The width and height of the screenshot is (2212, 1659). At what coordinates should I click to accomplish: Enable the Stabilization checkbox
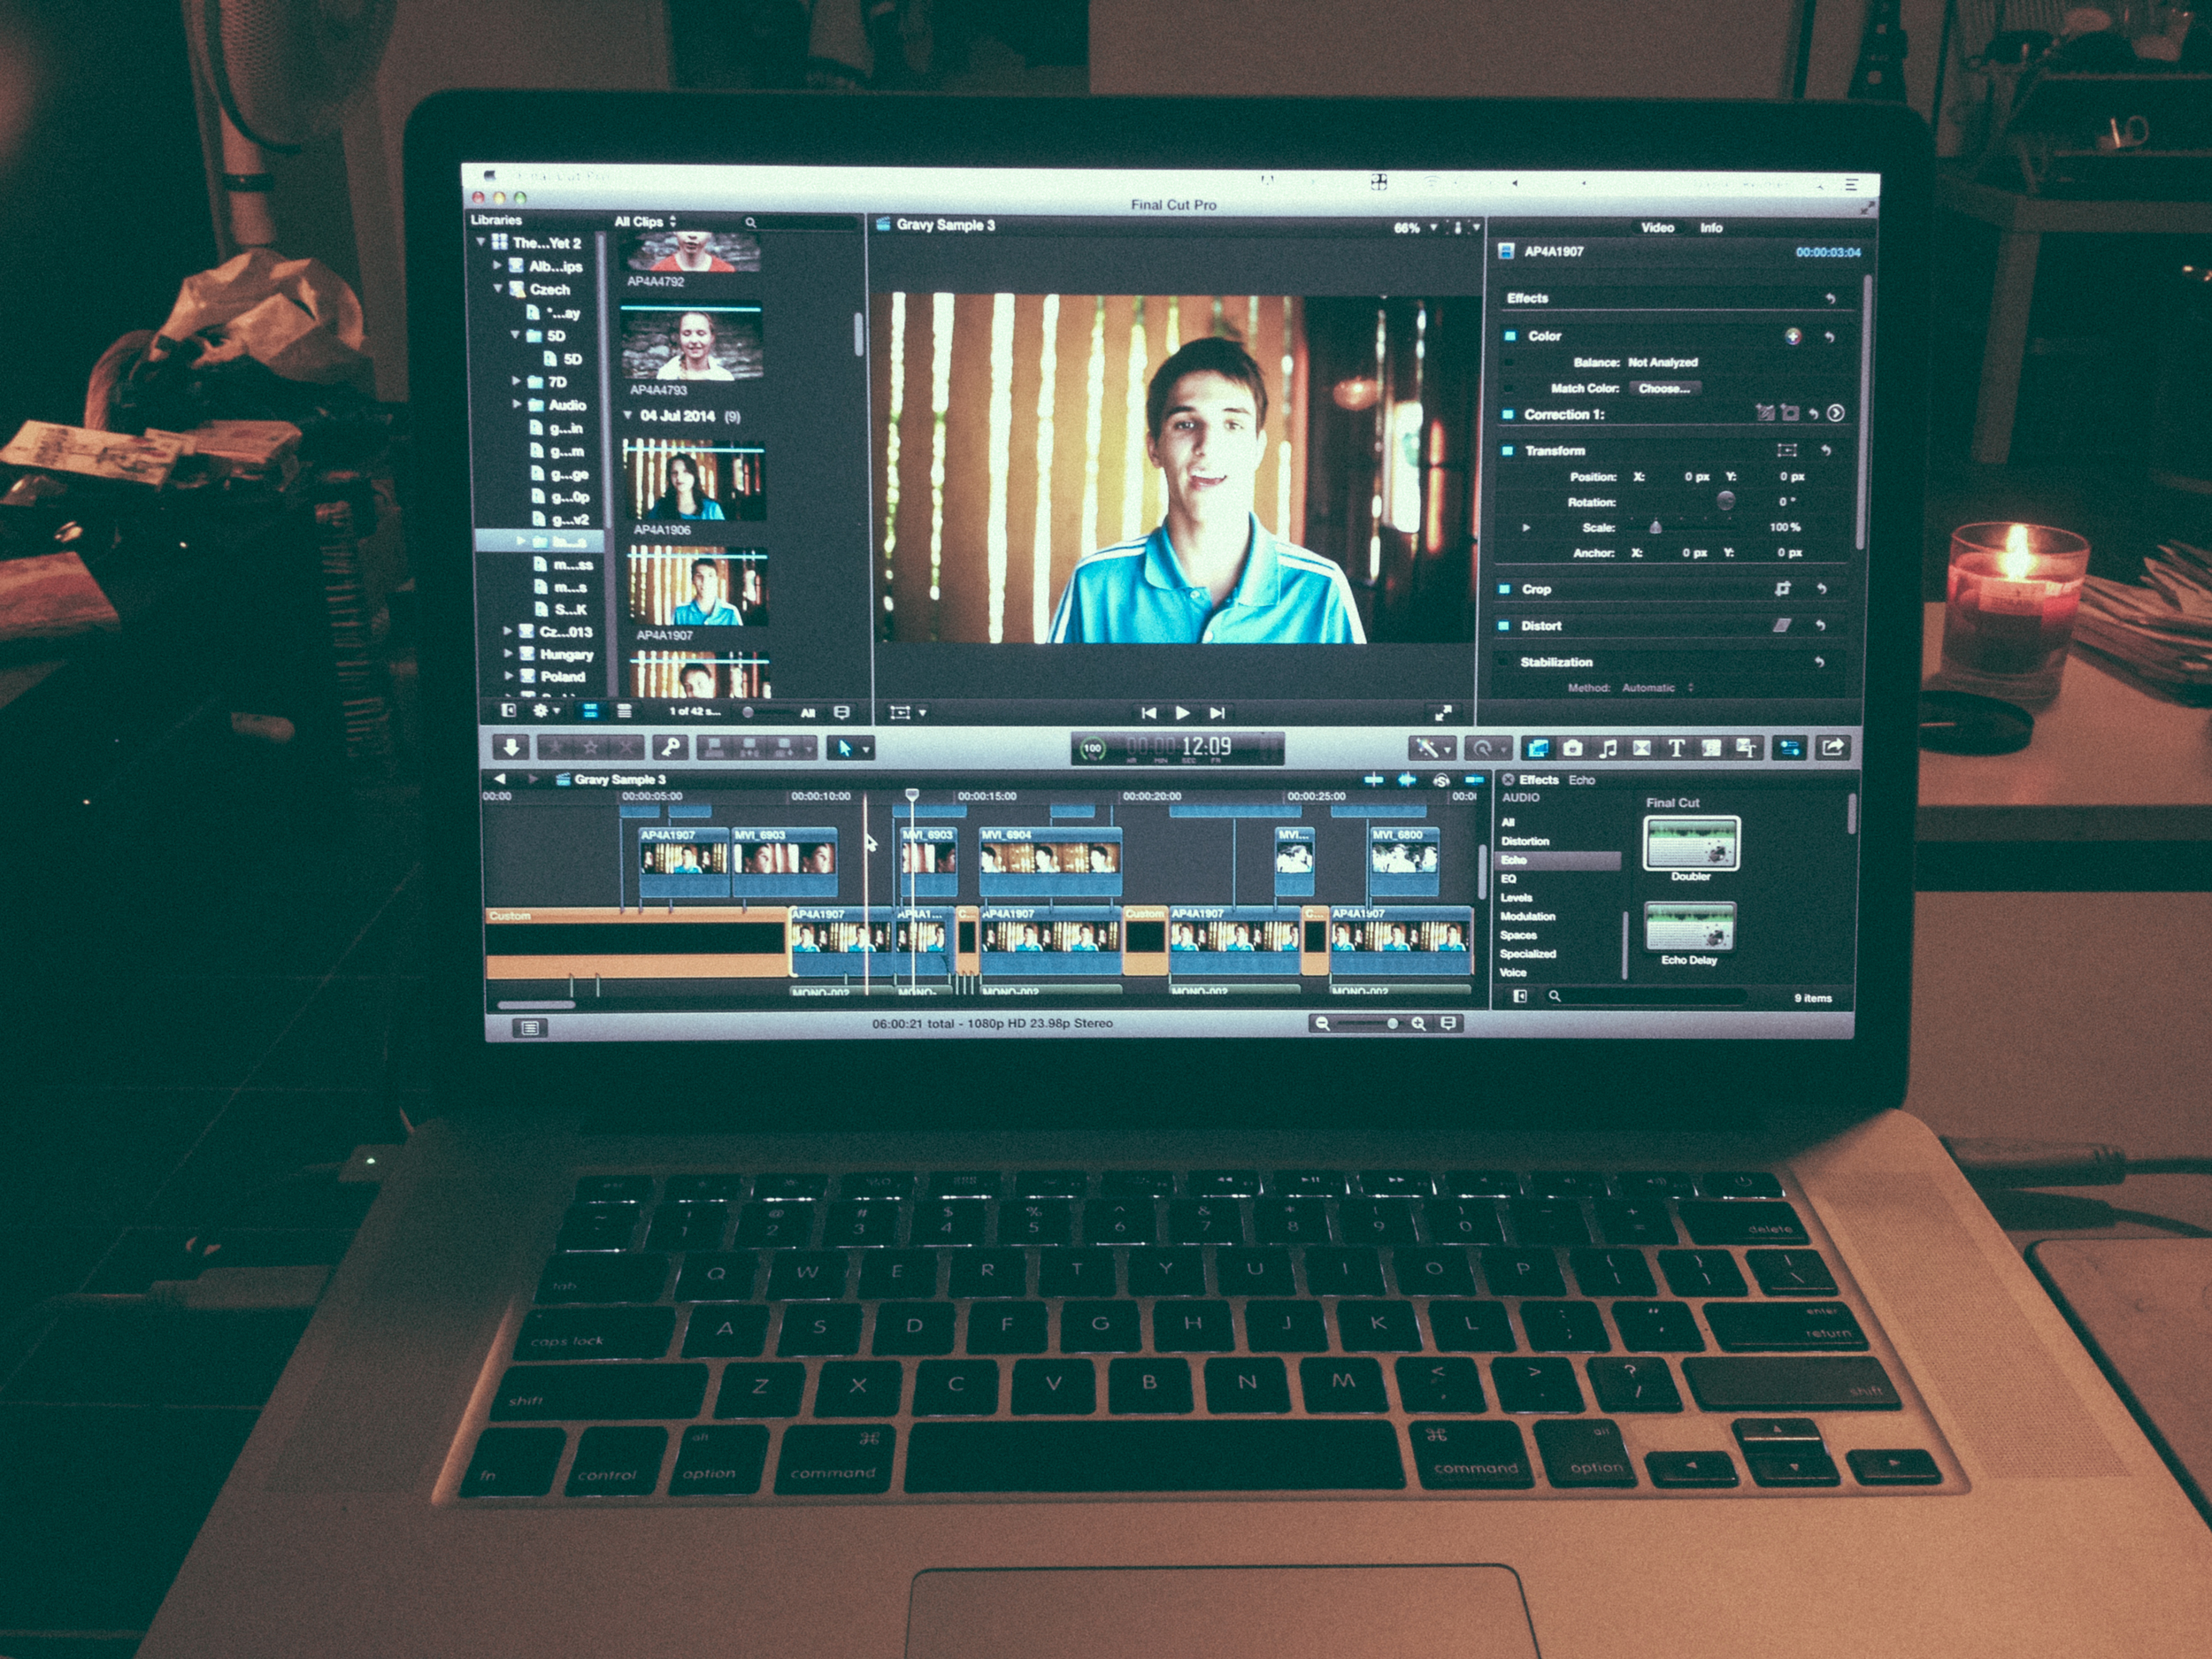coord(1503,662)
